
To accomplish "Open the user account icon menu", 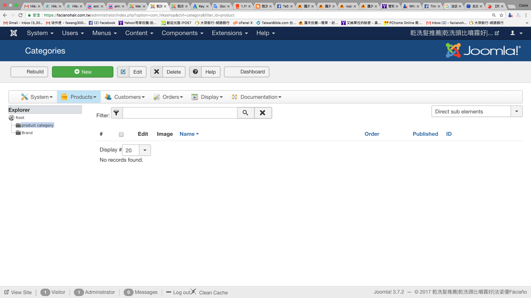I will click(516, 33).
